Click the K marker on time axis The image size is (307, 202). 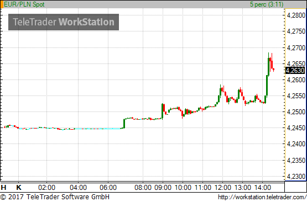(19, 188)
